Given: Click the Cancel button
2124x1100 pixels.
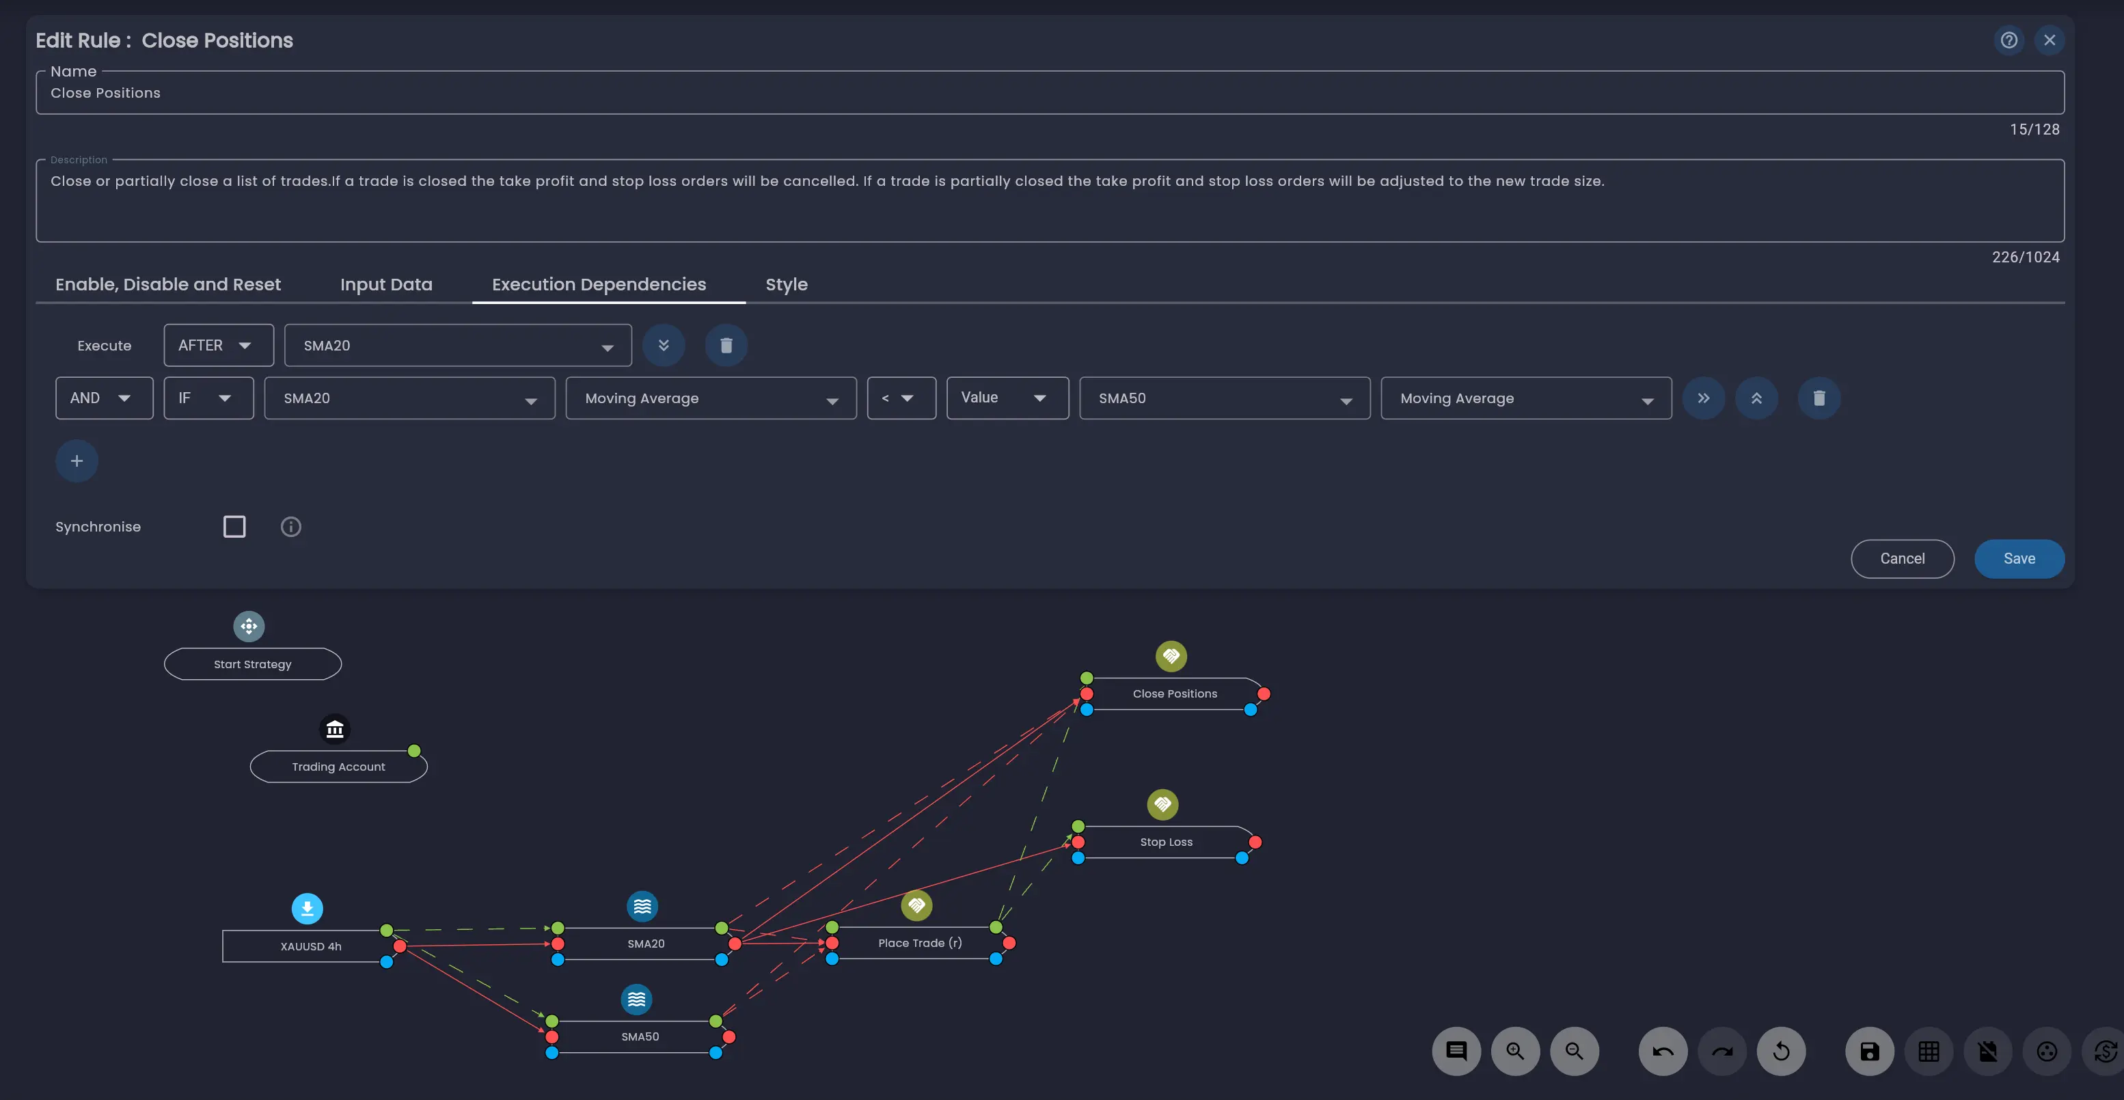Looking at the screenshot, I should [1901, 559].
